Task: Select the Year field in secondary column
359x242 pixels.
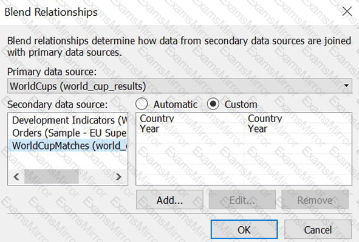Action: pos(258,129)
